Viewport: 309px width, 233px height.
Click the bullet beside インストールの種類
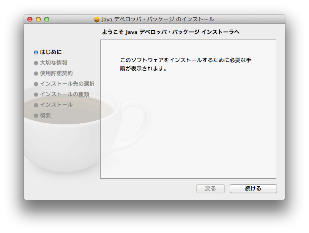pos(36,95)
